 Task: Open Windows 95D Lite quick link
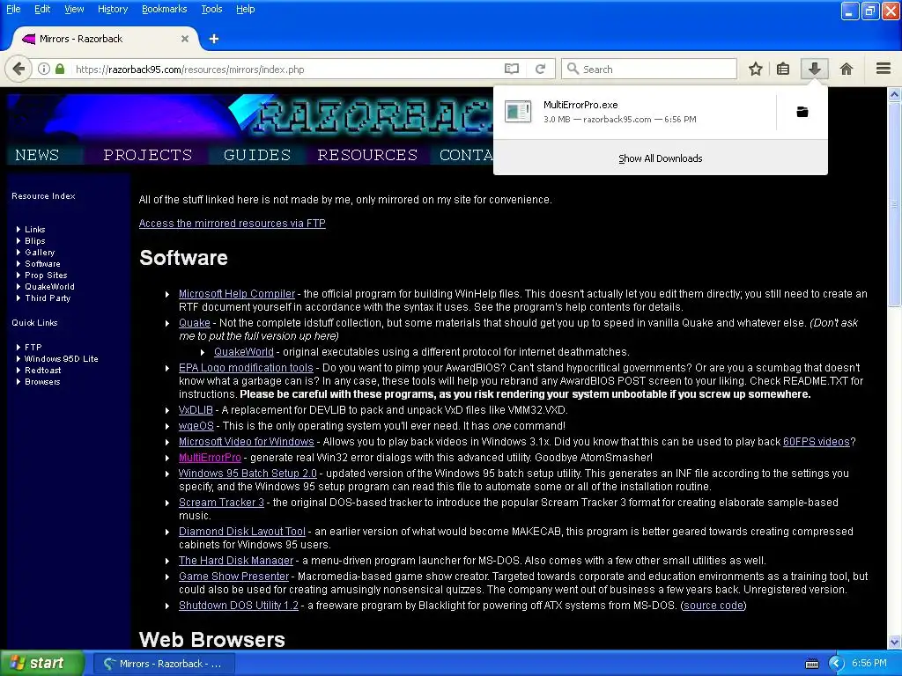pos(61,359)
